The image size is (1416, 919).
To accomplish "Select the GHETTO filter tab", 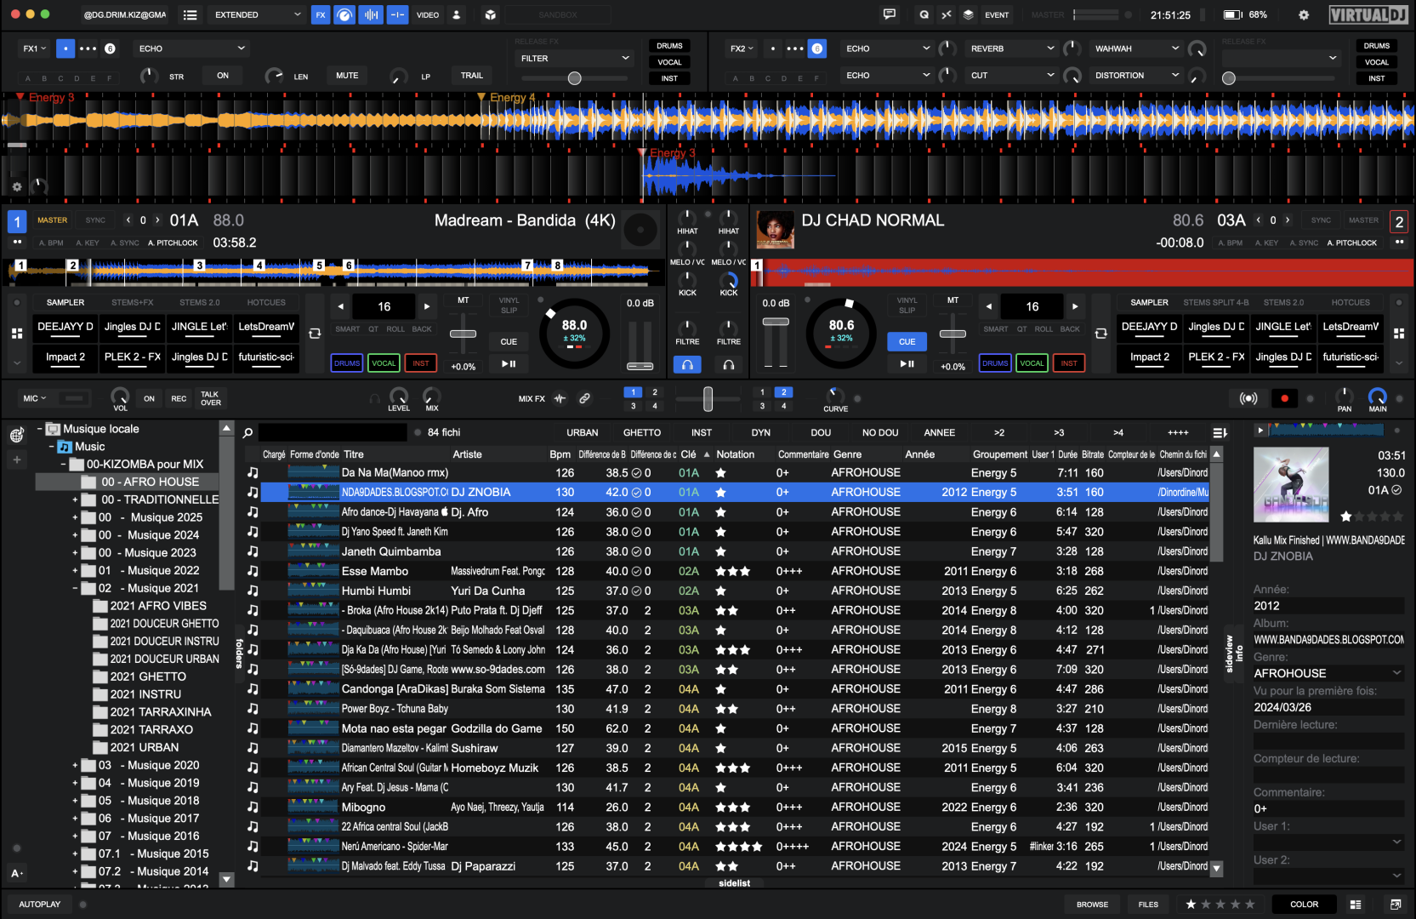I will point(642,433).
